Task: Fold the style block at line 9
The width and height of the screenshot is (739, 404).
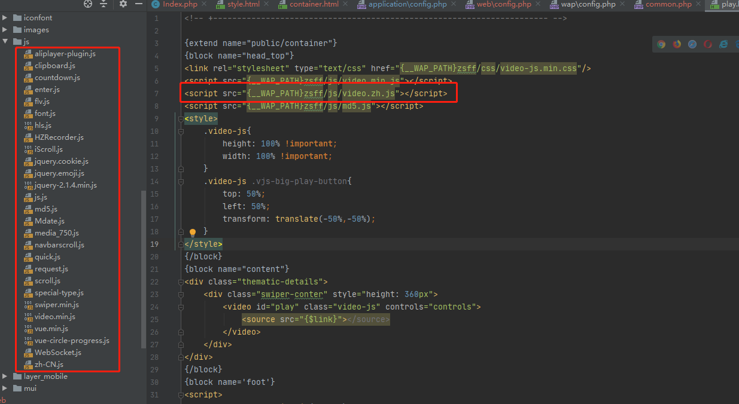Action: point(181,119)
